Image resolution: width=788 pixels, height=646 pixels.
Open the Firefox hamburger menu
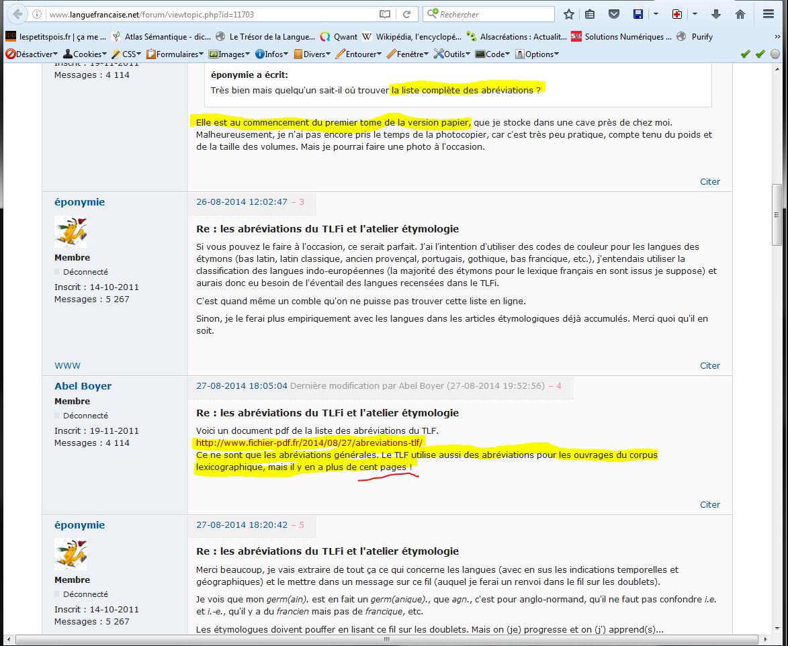(x=769, y=14)
